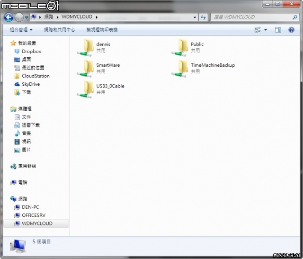Open 下載 in favorites
Viewport: 303px width, 259px height.
pos(27,92)
